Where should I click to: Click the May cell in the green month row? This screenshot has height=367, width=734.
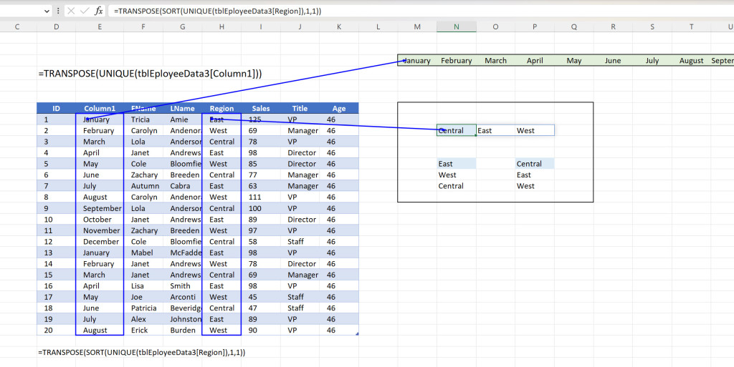[574, 60]
